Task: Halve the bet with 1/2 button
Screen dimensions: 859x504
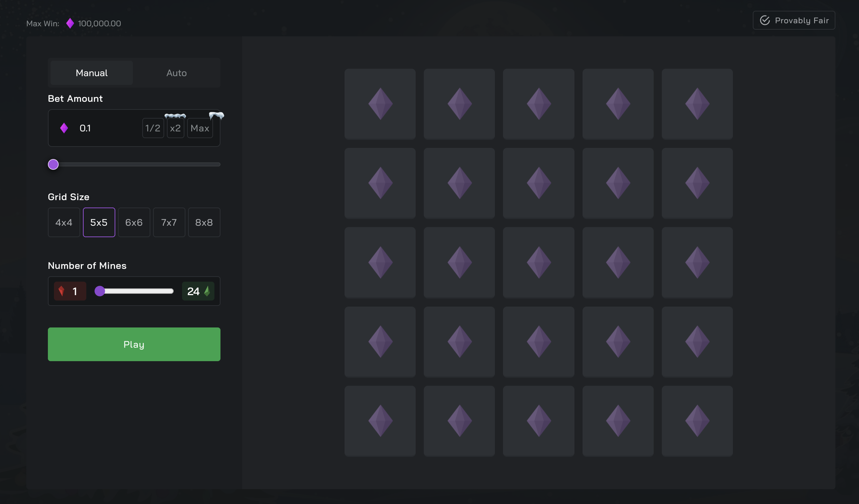Action: 153,128
